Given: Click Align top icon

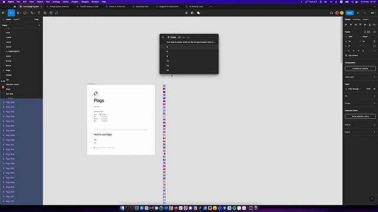Looking at the screenshot, I should (x=360, y=25).
